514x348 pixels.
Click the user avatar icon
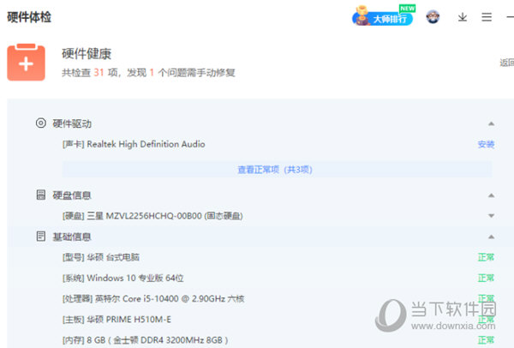point(433,17)
